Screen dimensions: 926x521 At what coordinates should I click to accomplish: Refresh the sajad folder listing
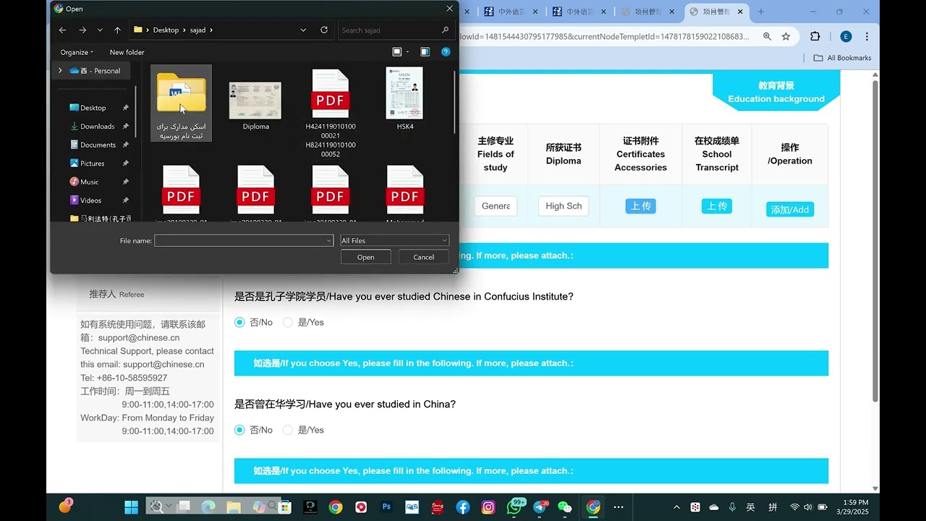(x=324, y=30)
